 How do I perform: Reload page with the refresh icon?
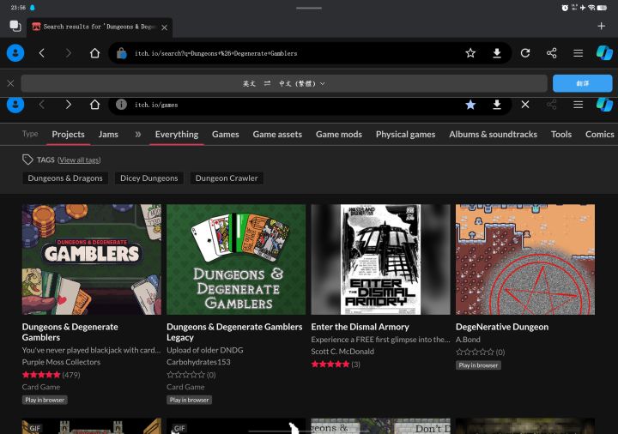(525, 53)
